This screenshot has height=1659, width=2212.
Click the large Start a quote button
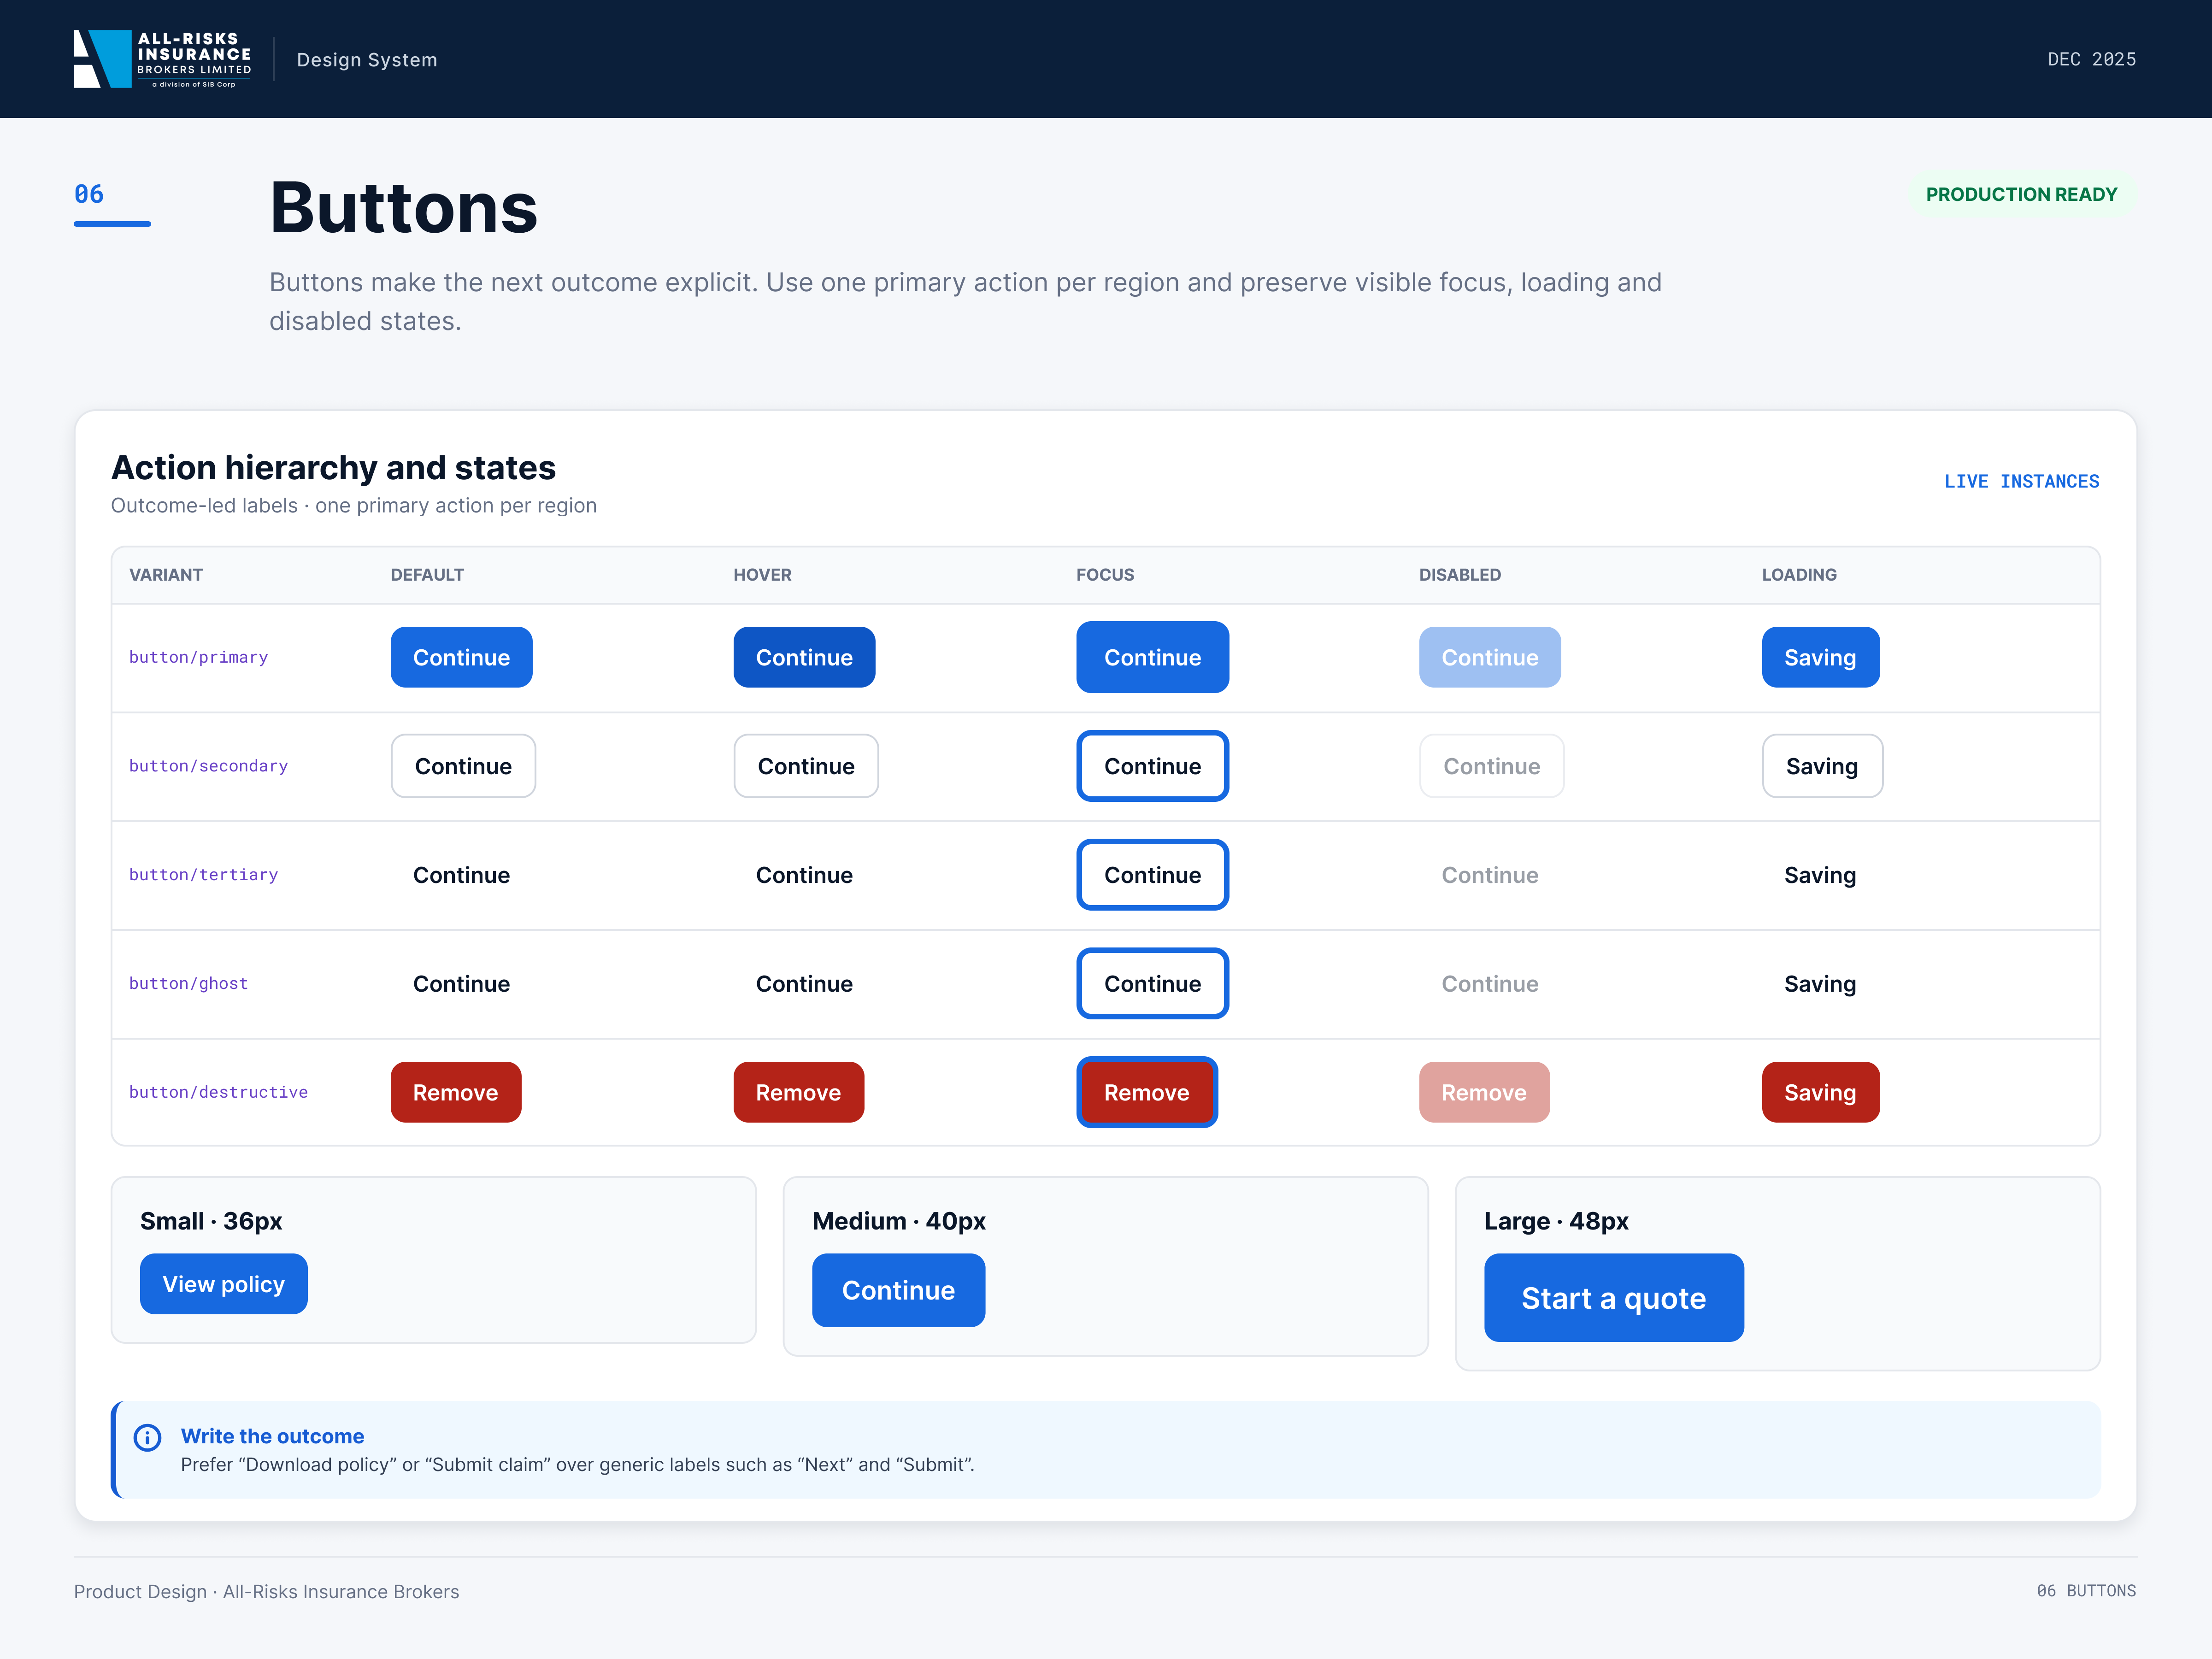pyautogui.click(x=1613, y=1298)
